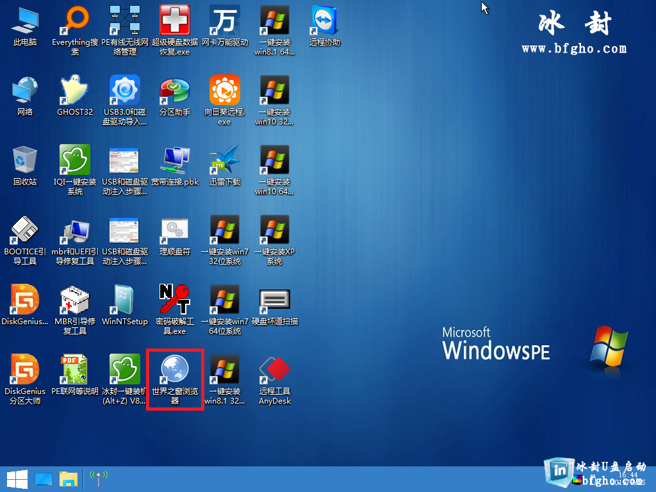This screenshot has width=656, height=492.
Task: Open 远程协助 TeamViewer icon
Action: [324, 26]
